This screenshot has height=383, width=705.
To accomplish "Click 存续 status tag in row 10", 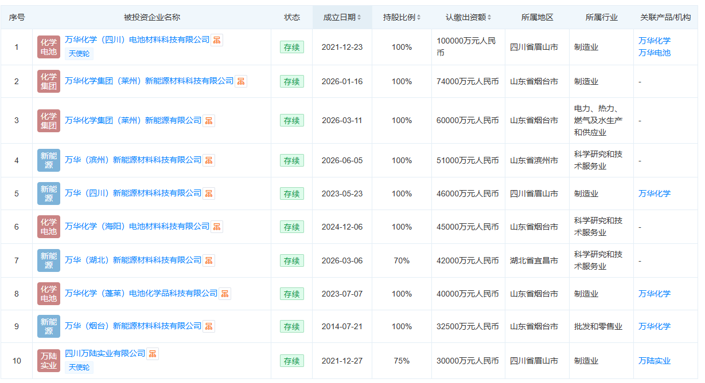I will point(292,361).
